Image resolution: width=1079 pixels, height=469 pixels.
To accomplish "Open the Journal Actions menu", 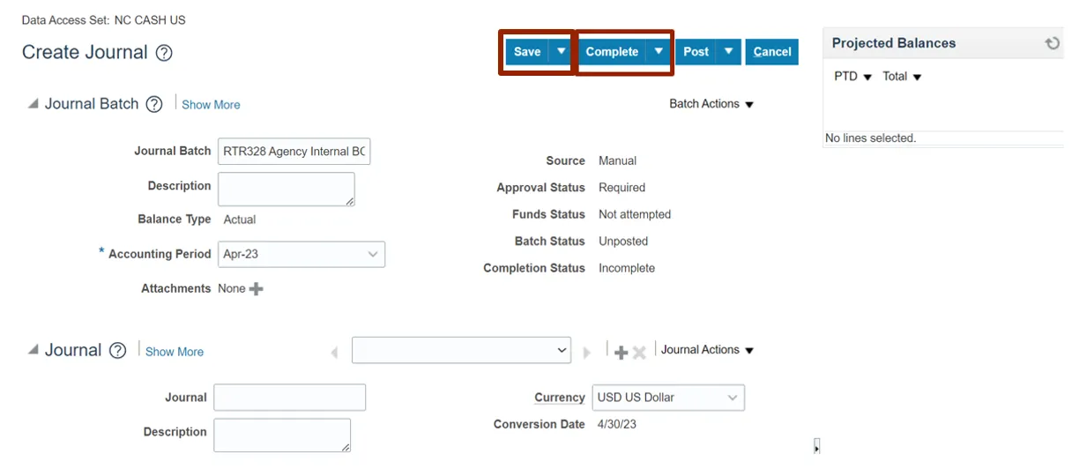I will [707, 350].
